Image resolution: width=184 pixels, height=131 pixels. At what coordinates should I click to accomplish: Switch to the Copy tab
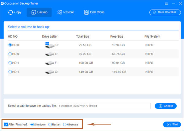pyautogui.click(x=15, y=12)
